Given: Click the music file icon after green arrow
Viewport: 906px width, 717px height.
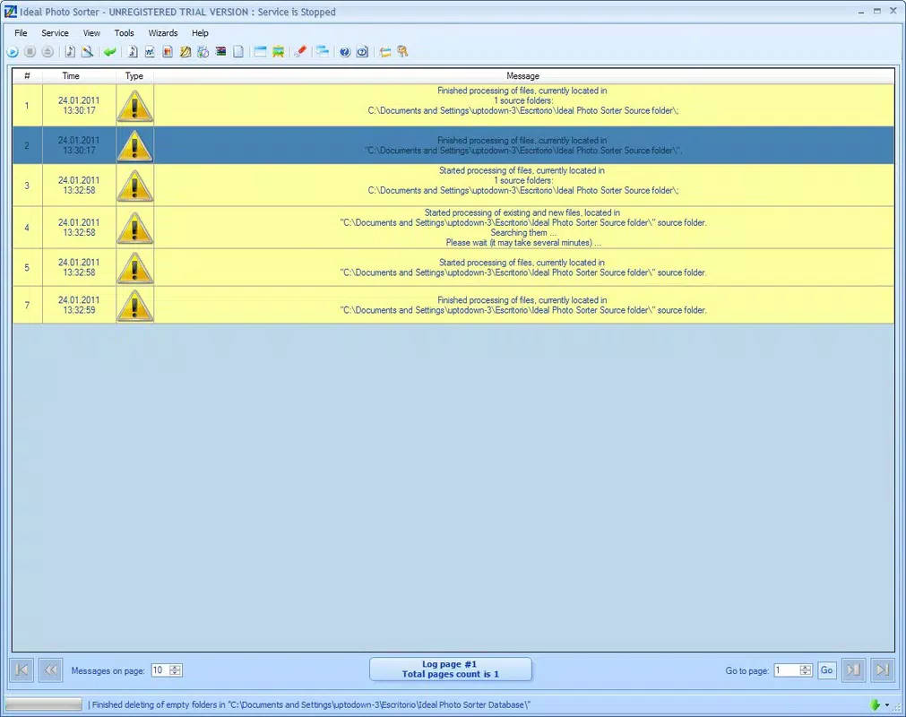Looking at the screenshot, I should [133, 52].
